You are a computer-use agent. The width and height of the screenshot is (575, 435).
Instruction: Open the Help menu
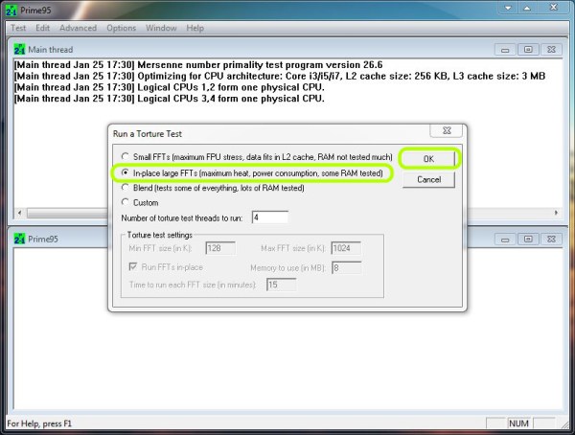click(195, 28)
